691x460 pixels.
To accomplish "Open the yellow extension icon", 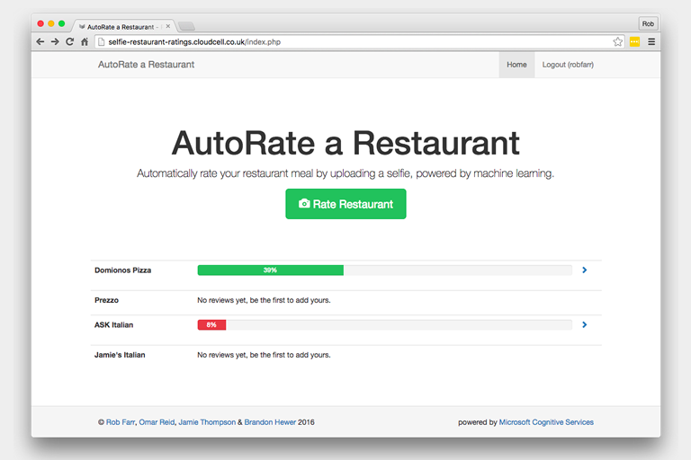I will coord(634,42).
